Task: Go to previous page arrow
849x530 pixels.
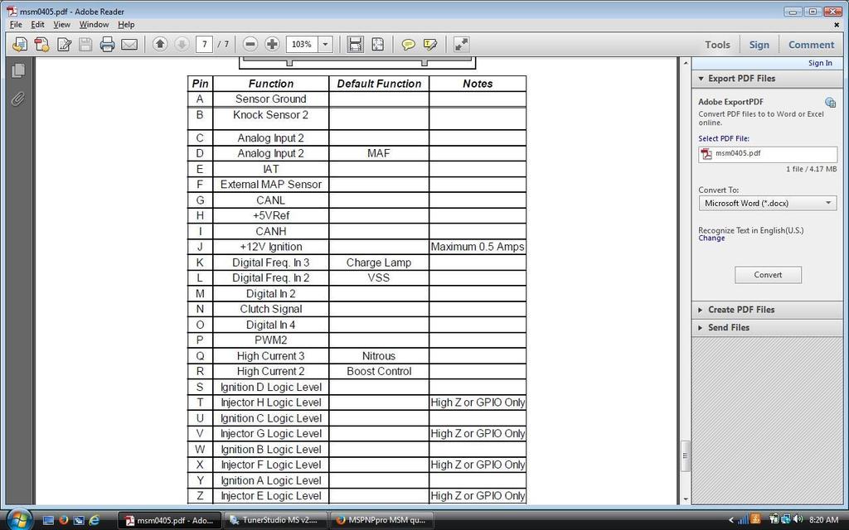Action: point(160,44)
